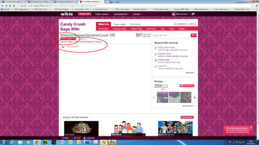Click the Add a Photo button
This screenshot has height=145, width=259.
187,86
